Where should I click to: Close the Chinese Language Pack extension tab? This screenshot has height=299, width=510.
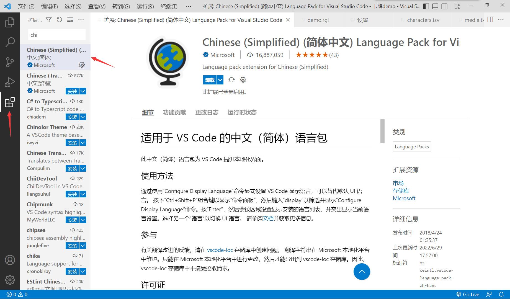click(288, 20)
